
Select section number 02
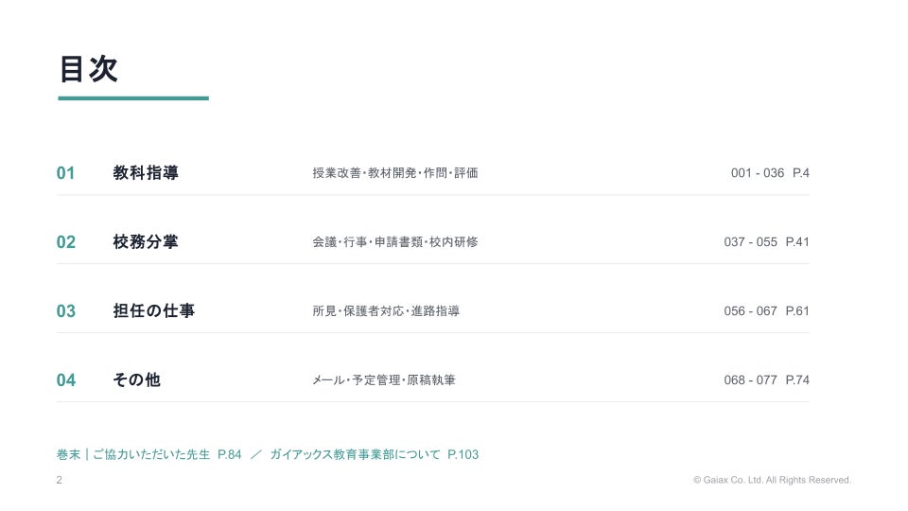click(x=66, y=242)
